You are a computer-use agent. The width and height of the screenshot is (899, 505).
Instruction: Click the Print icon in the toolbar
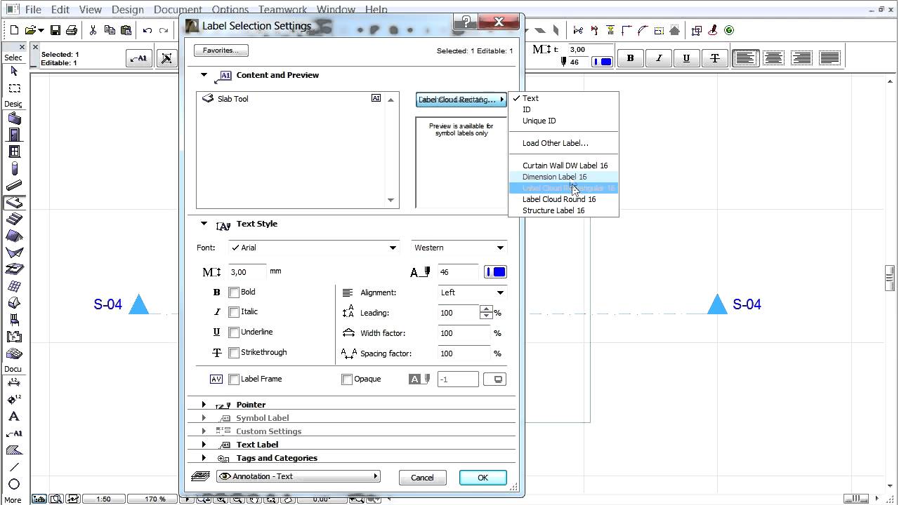(x=72, y=30)
